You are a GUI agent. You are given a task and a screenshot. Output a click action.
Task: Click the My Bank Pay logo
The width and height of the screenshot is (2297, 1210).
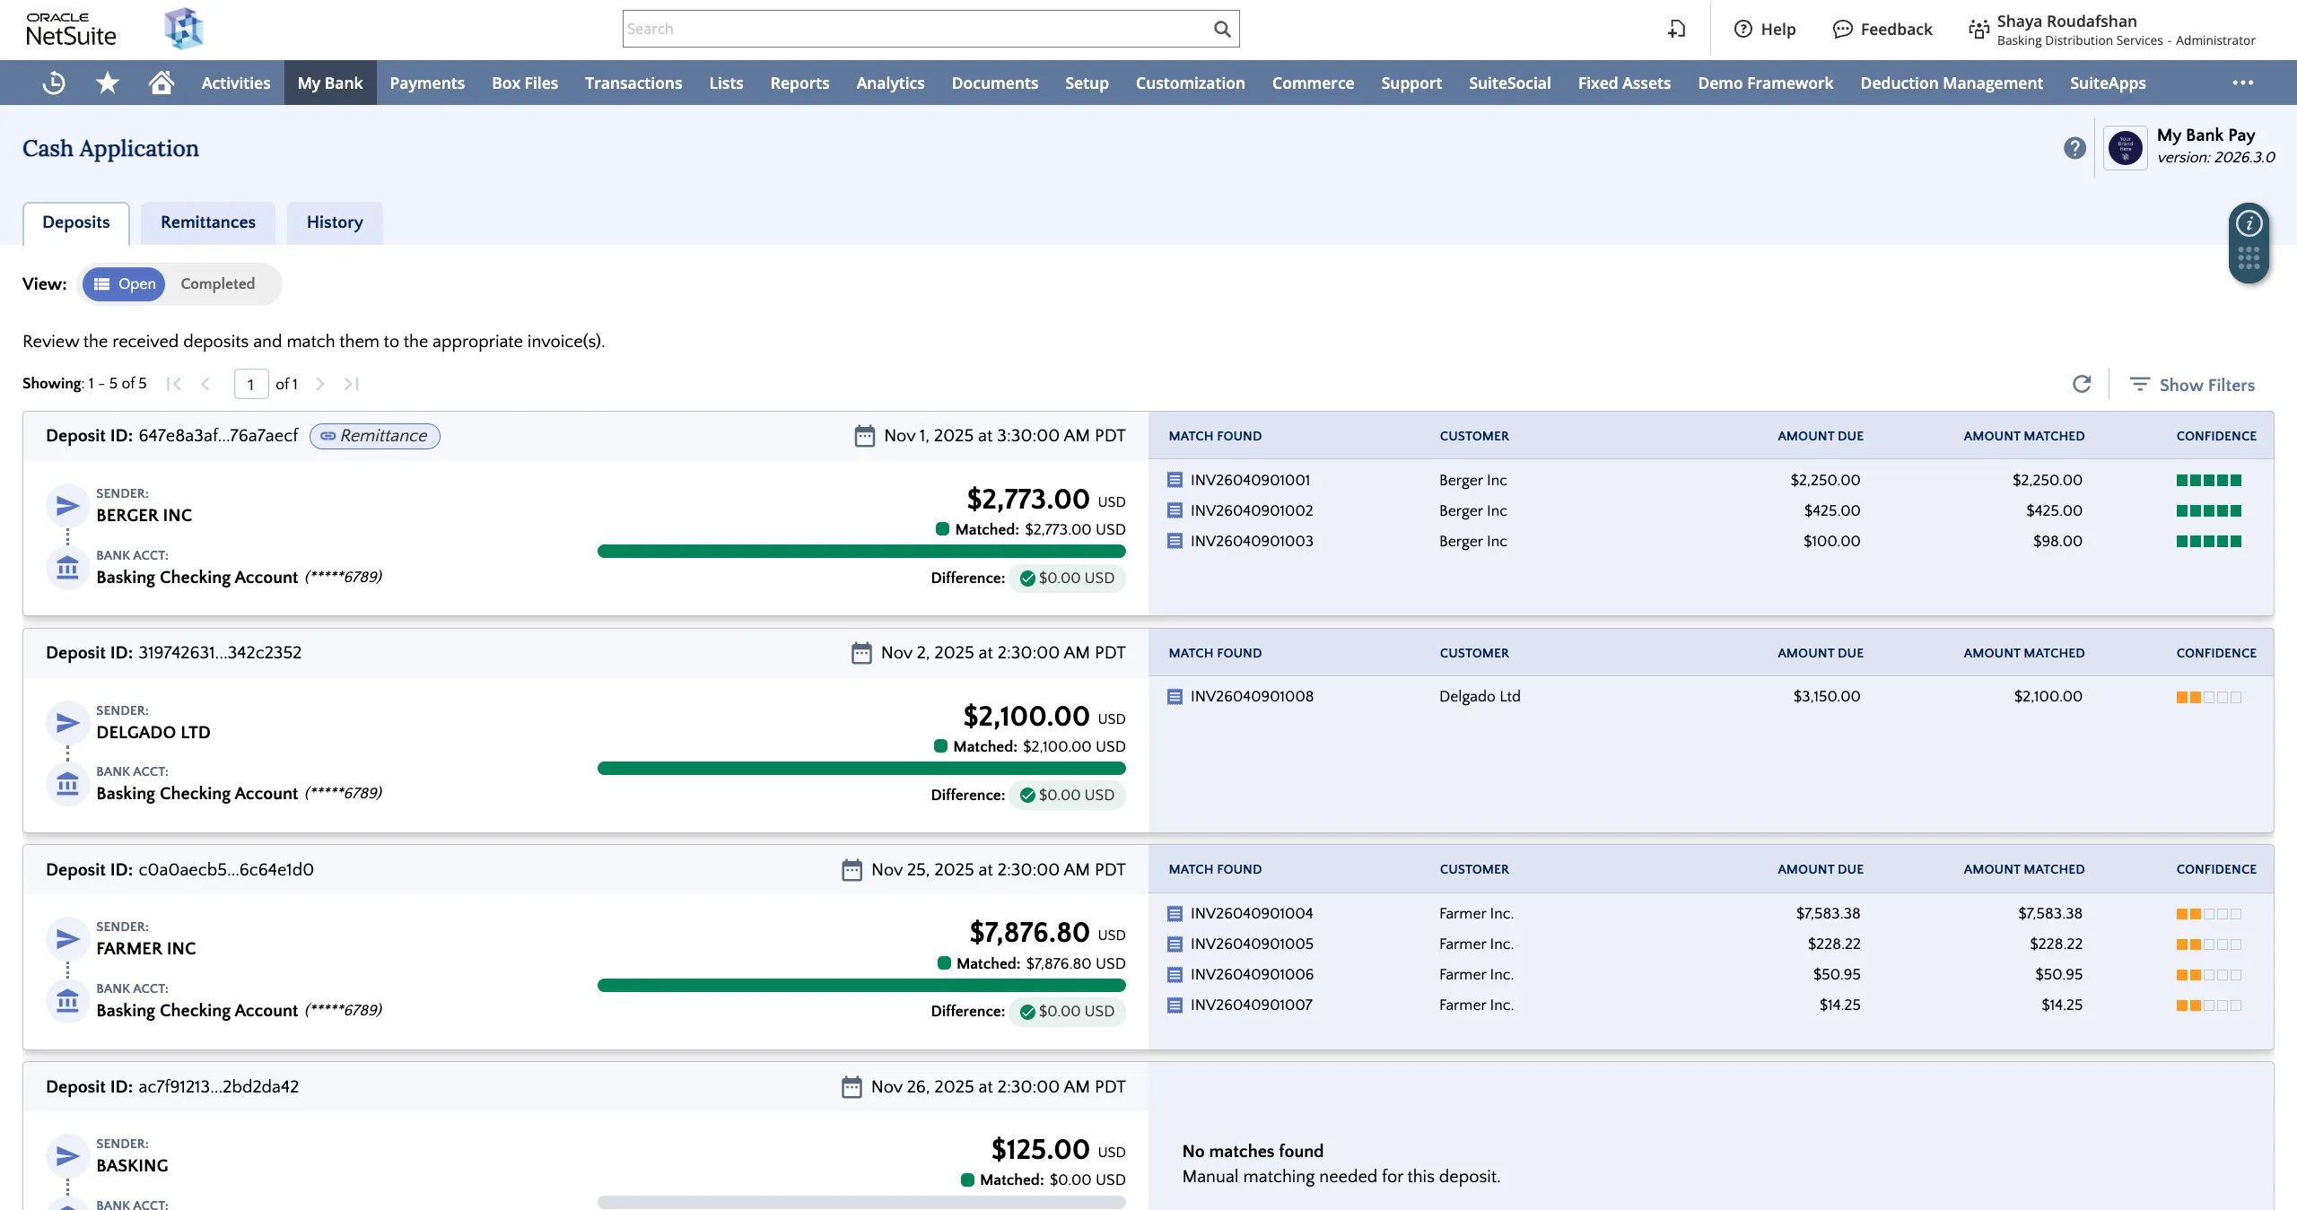tap(2125, 148)
